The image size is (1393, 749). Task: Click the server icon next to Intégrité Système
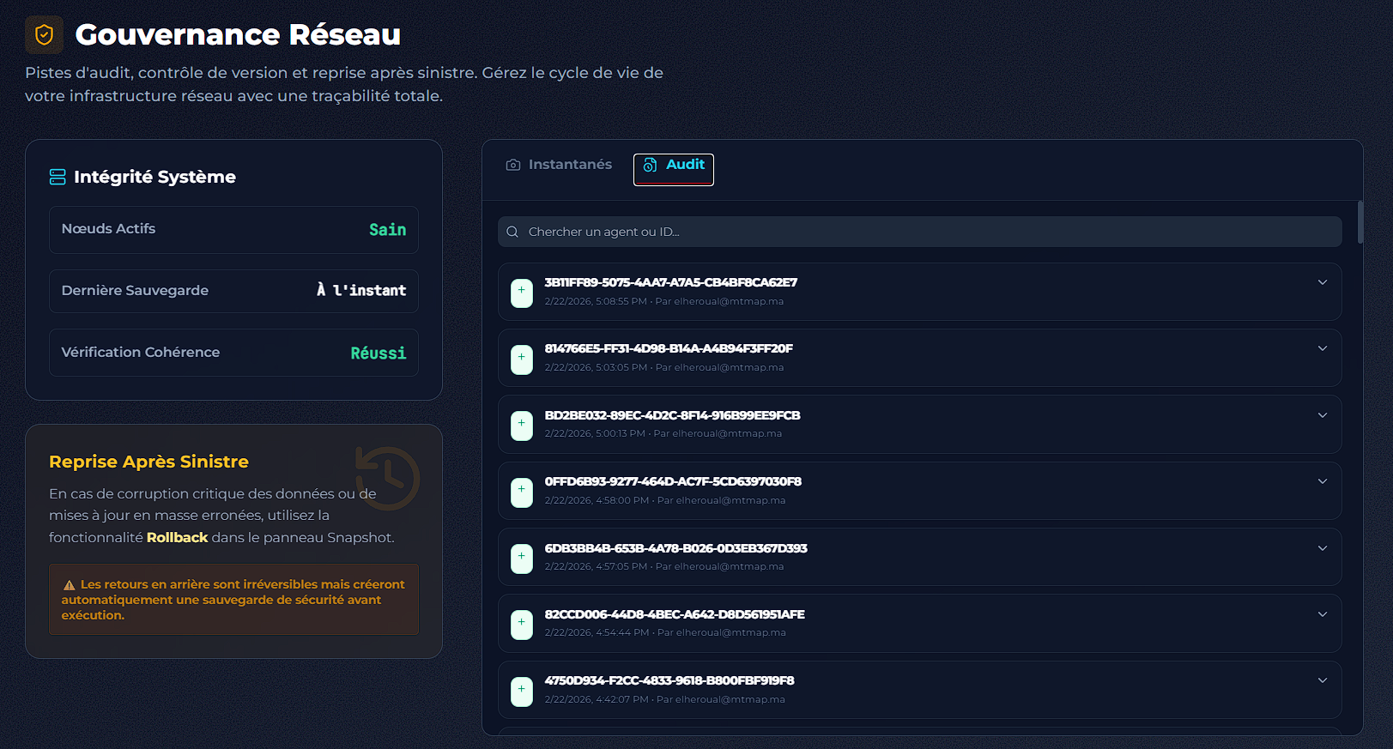(x=58, y=177)
